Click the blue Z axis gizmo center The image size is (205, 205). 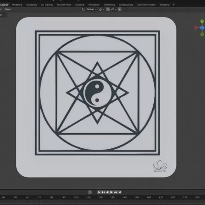click(202, 28)
